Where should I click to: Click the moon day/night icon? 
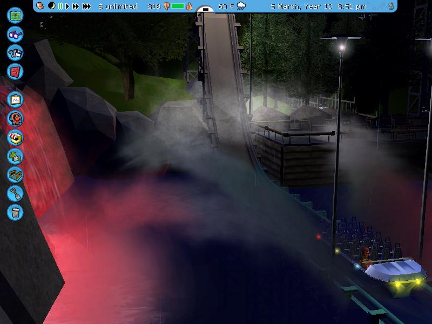tap(51, 5)
